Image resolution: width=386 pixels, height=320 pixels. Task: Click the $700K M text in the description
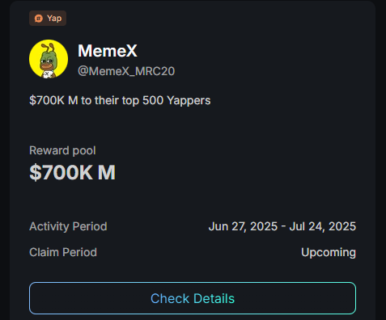click(53, 101)
